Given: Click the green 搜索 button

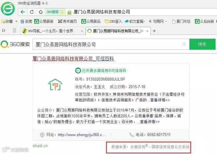Looking at the screenshot, I should point(202,44).
